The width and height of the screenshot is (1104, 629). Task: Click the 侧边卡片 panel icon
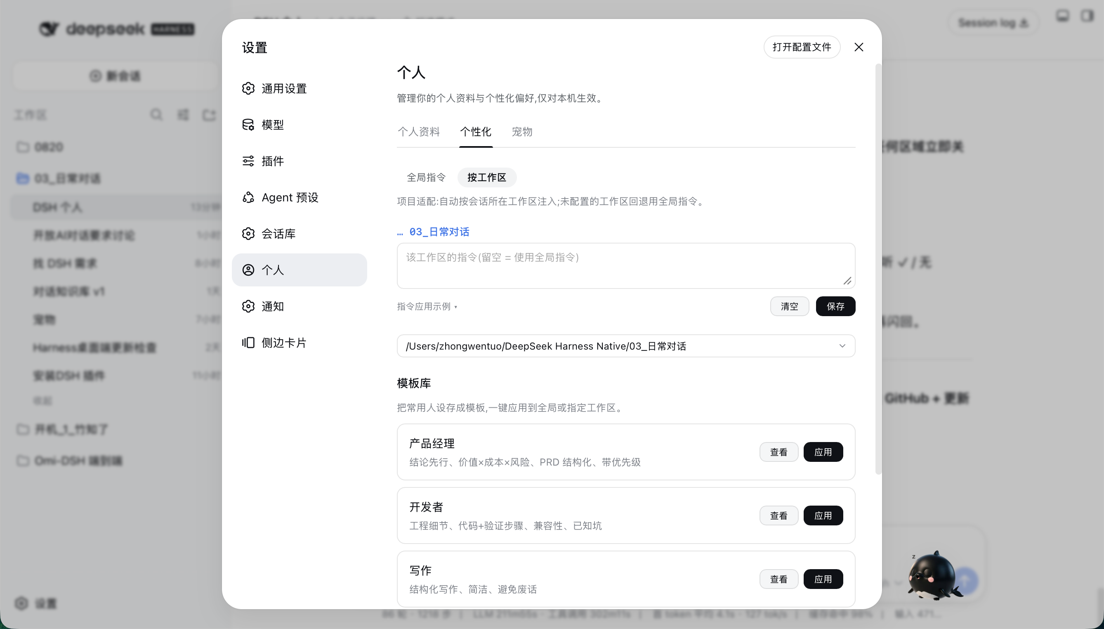pyautogui.click(x=248, y=343)
